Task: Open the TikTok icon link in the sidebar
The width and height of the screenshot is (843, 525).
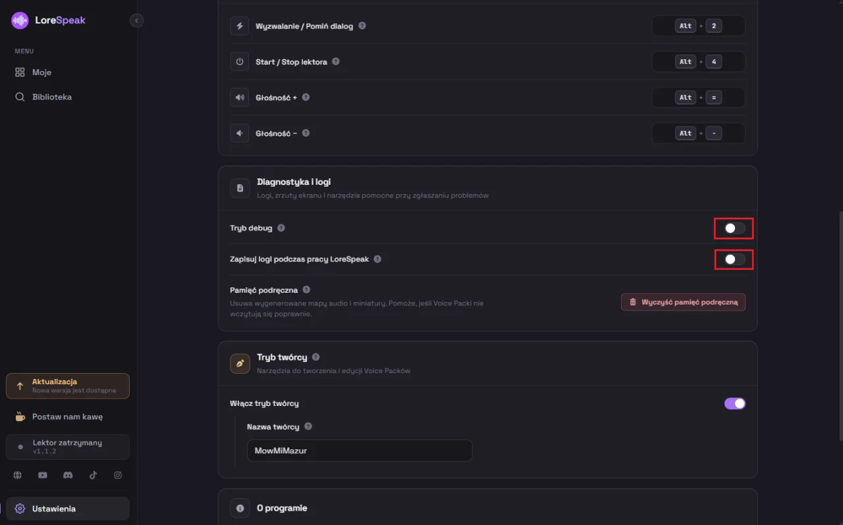Action: (93, 475)
